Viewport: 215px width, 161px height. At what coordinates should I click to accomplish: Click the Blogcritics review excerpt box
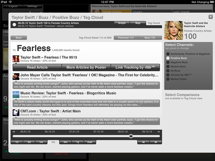(86, 103)
